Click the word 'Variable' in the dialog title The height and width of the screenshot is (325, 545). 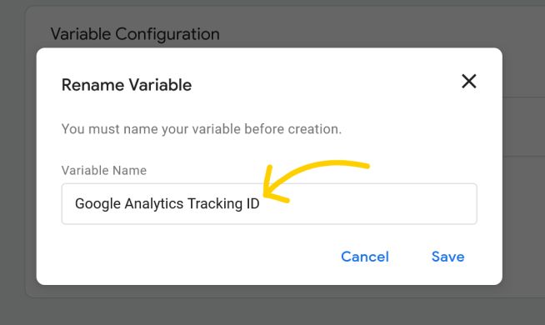pos(160,85)
